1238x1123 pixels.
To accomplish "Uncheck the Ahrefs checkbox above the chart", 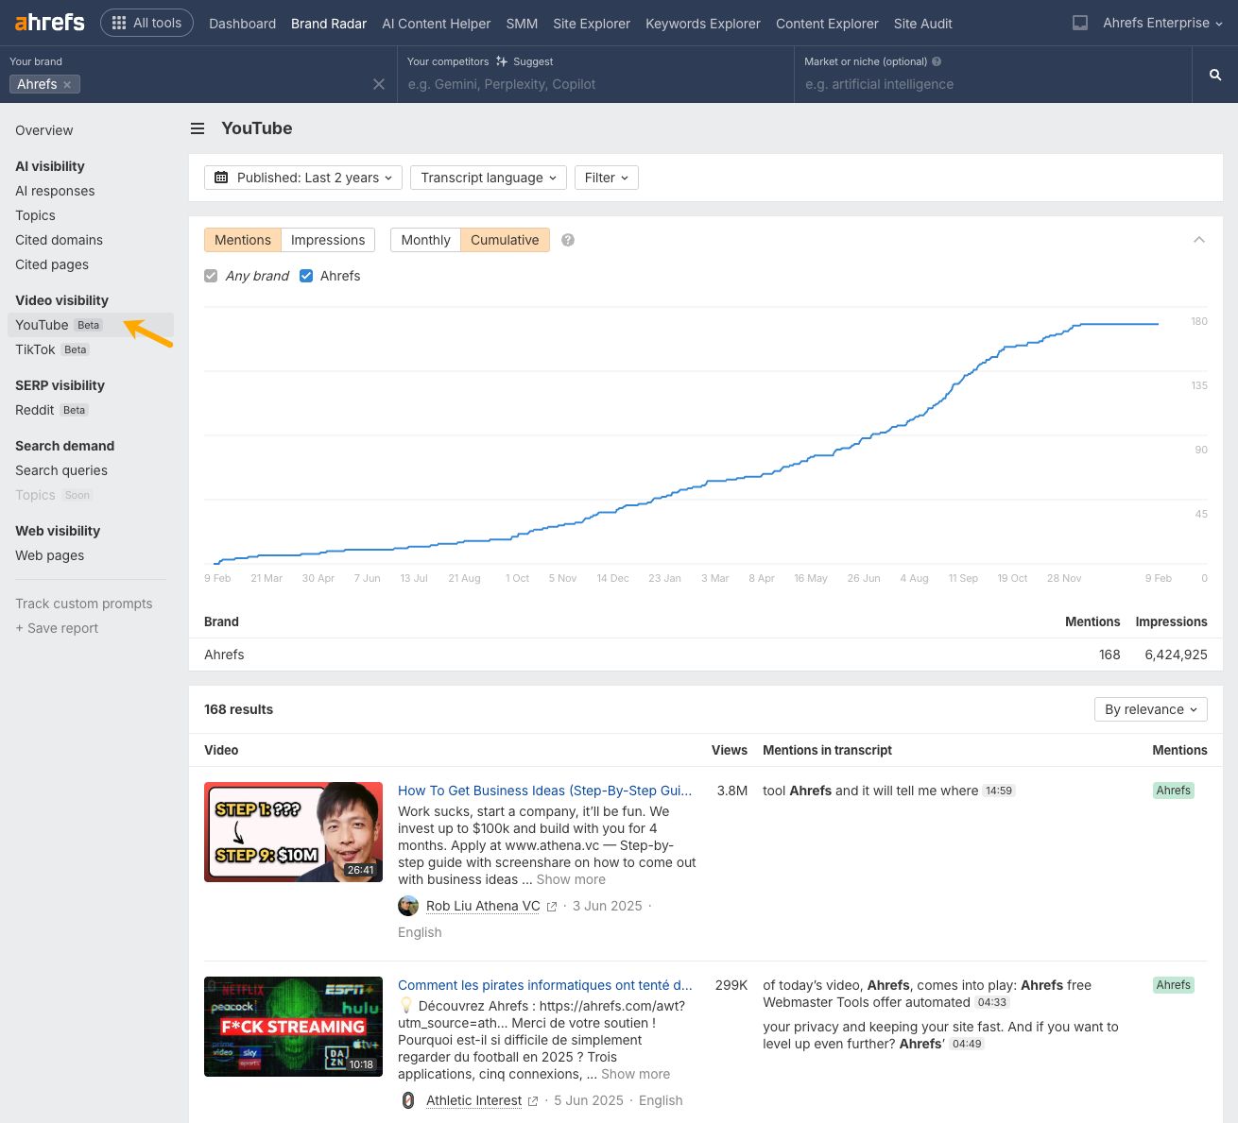I will 306,276.
